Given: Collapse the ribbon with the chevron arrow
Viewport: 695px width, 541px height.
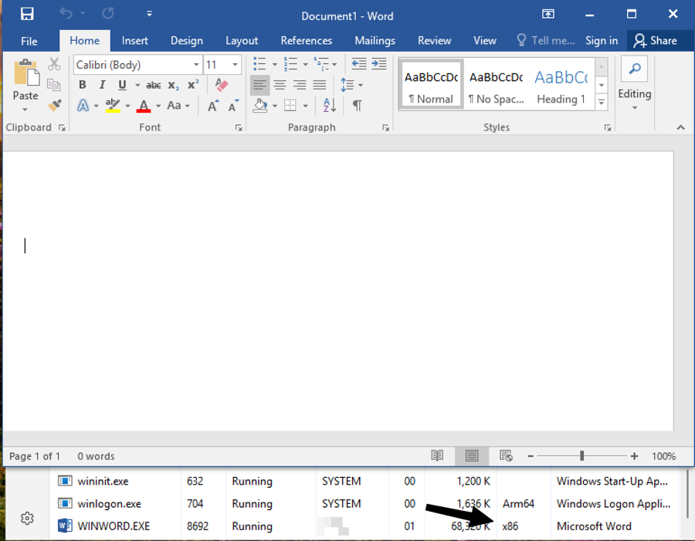Looking at the screenshot, I should click(680, 127).
